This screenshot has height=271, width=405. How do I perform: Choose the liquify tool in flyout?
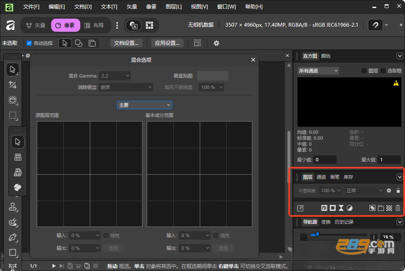(x=18, y=187)
